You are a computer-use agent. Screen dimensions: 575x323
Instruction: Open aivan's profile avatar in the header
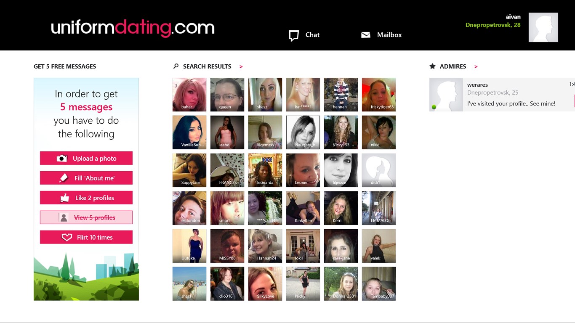coord(543,27)
